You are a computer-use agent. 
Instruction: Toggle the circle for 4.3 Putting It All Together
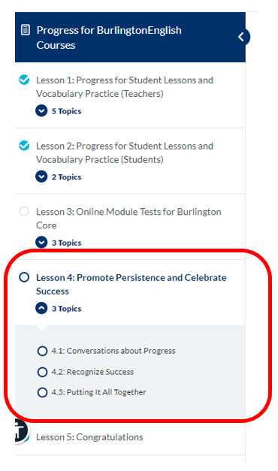point(42,392)
